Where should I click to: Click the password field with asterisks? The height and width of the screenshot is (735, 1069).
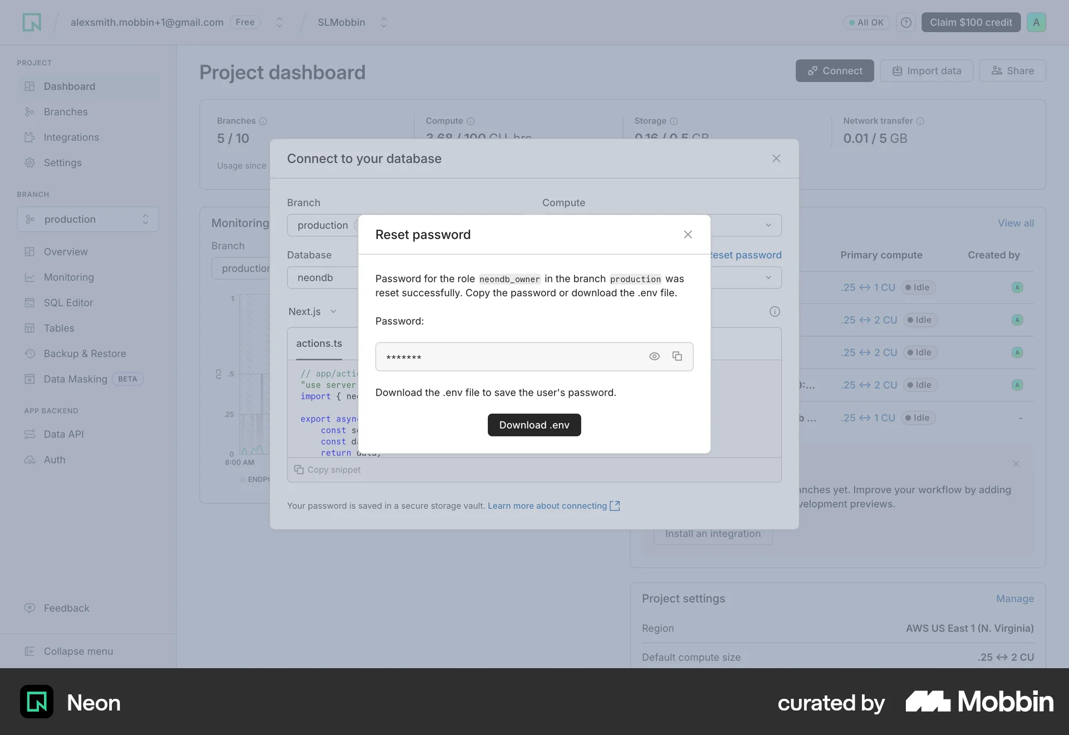point(534,357)
